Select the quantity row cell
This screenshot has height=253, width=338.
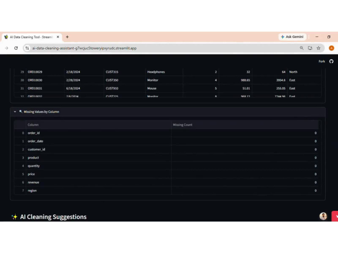point(98,166)
